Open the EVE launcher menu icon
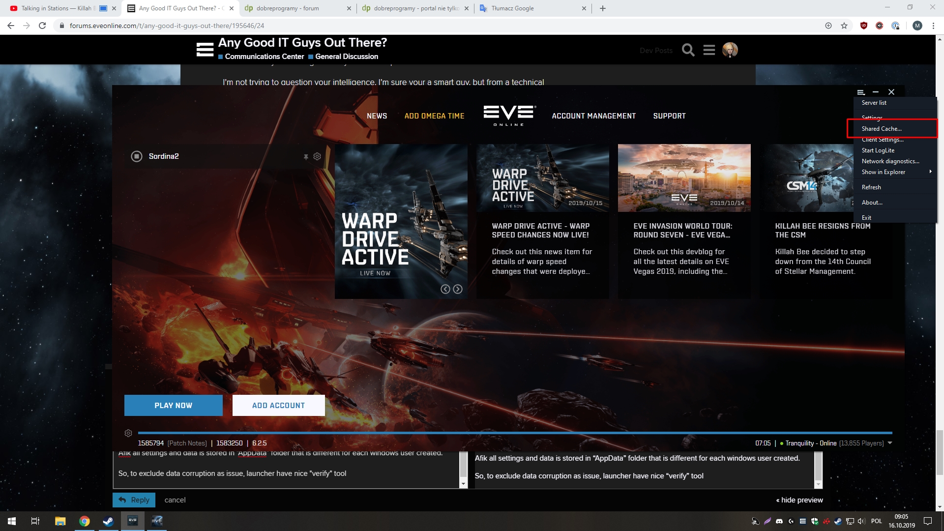Viewport: 944px width, 531px height. point(861,92)
